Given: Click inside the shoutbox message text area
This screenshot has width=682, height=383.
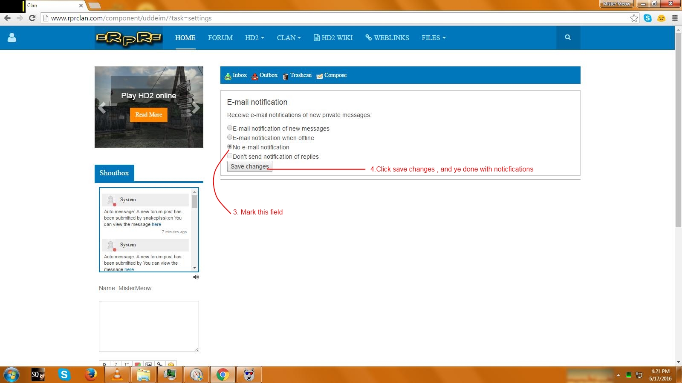Looking at the screenshot, I should 149,326.
